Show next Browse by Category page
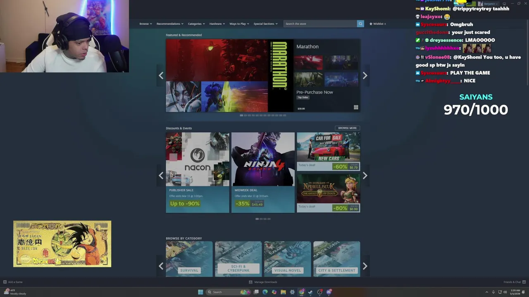The height and width of the screenshot is (297, 529). click(365, 266)
